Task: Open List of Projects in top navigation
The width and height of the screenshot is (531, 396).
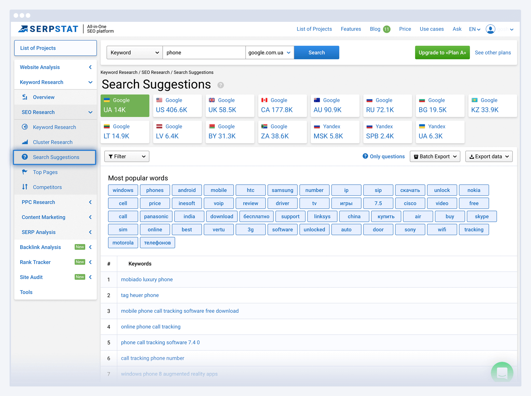Action: [x=314, y=29]
